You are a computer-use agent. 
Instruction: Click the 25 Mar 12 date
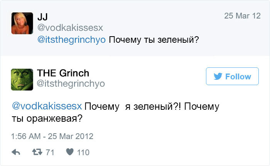click(x=242, y=16)
